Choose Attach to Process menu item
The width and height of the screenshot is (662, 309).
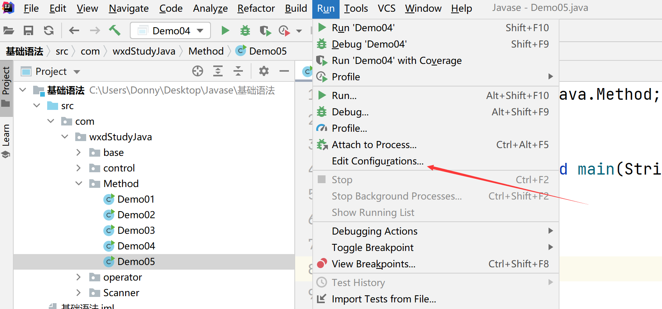(x=374, y=145)
